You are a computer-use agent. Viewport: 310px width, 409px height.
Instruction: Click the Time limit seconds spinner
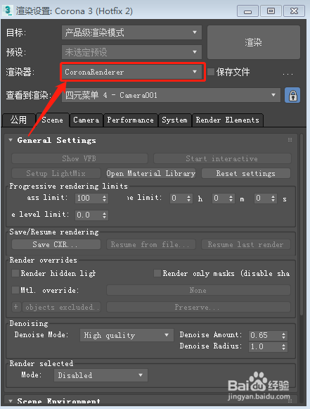[273, 199]
